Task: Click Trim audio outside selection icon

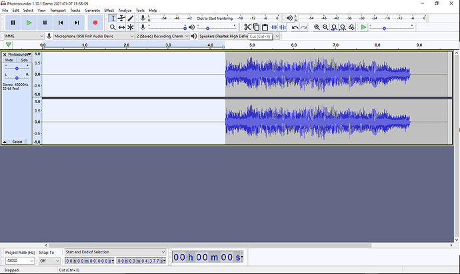Action: pyautogui.click(x=274, y=27)
